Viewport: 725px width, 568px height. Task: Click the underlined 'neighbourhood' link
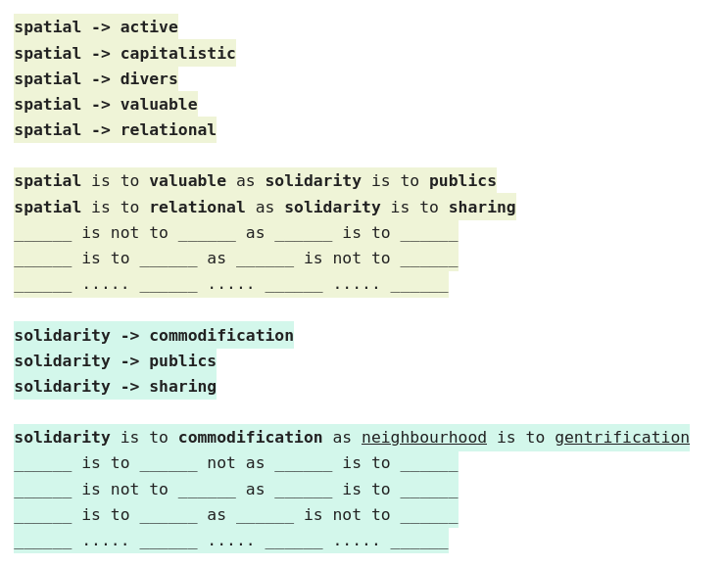point(424,437)
